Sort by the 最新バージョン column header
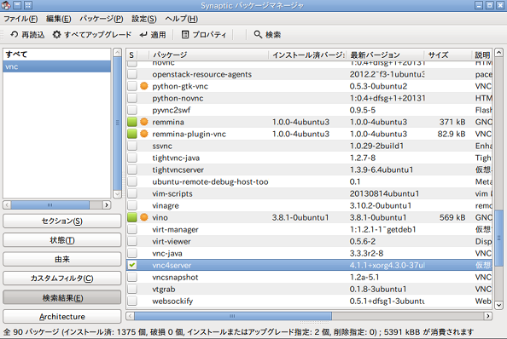507x339 pixels. coord(385,55)
